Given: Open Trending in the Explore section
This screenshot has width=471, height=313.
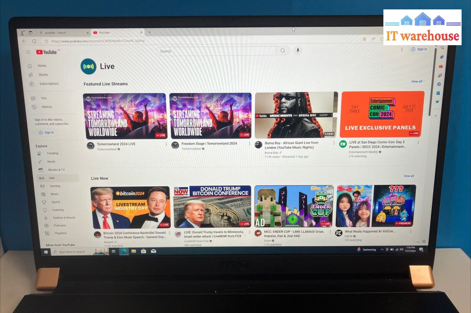Looking at the screenshot, I should pyautogui.click(x=52, y=153).
